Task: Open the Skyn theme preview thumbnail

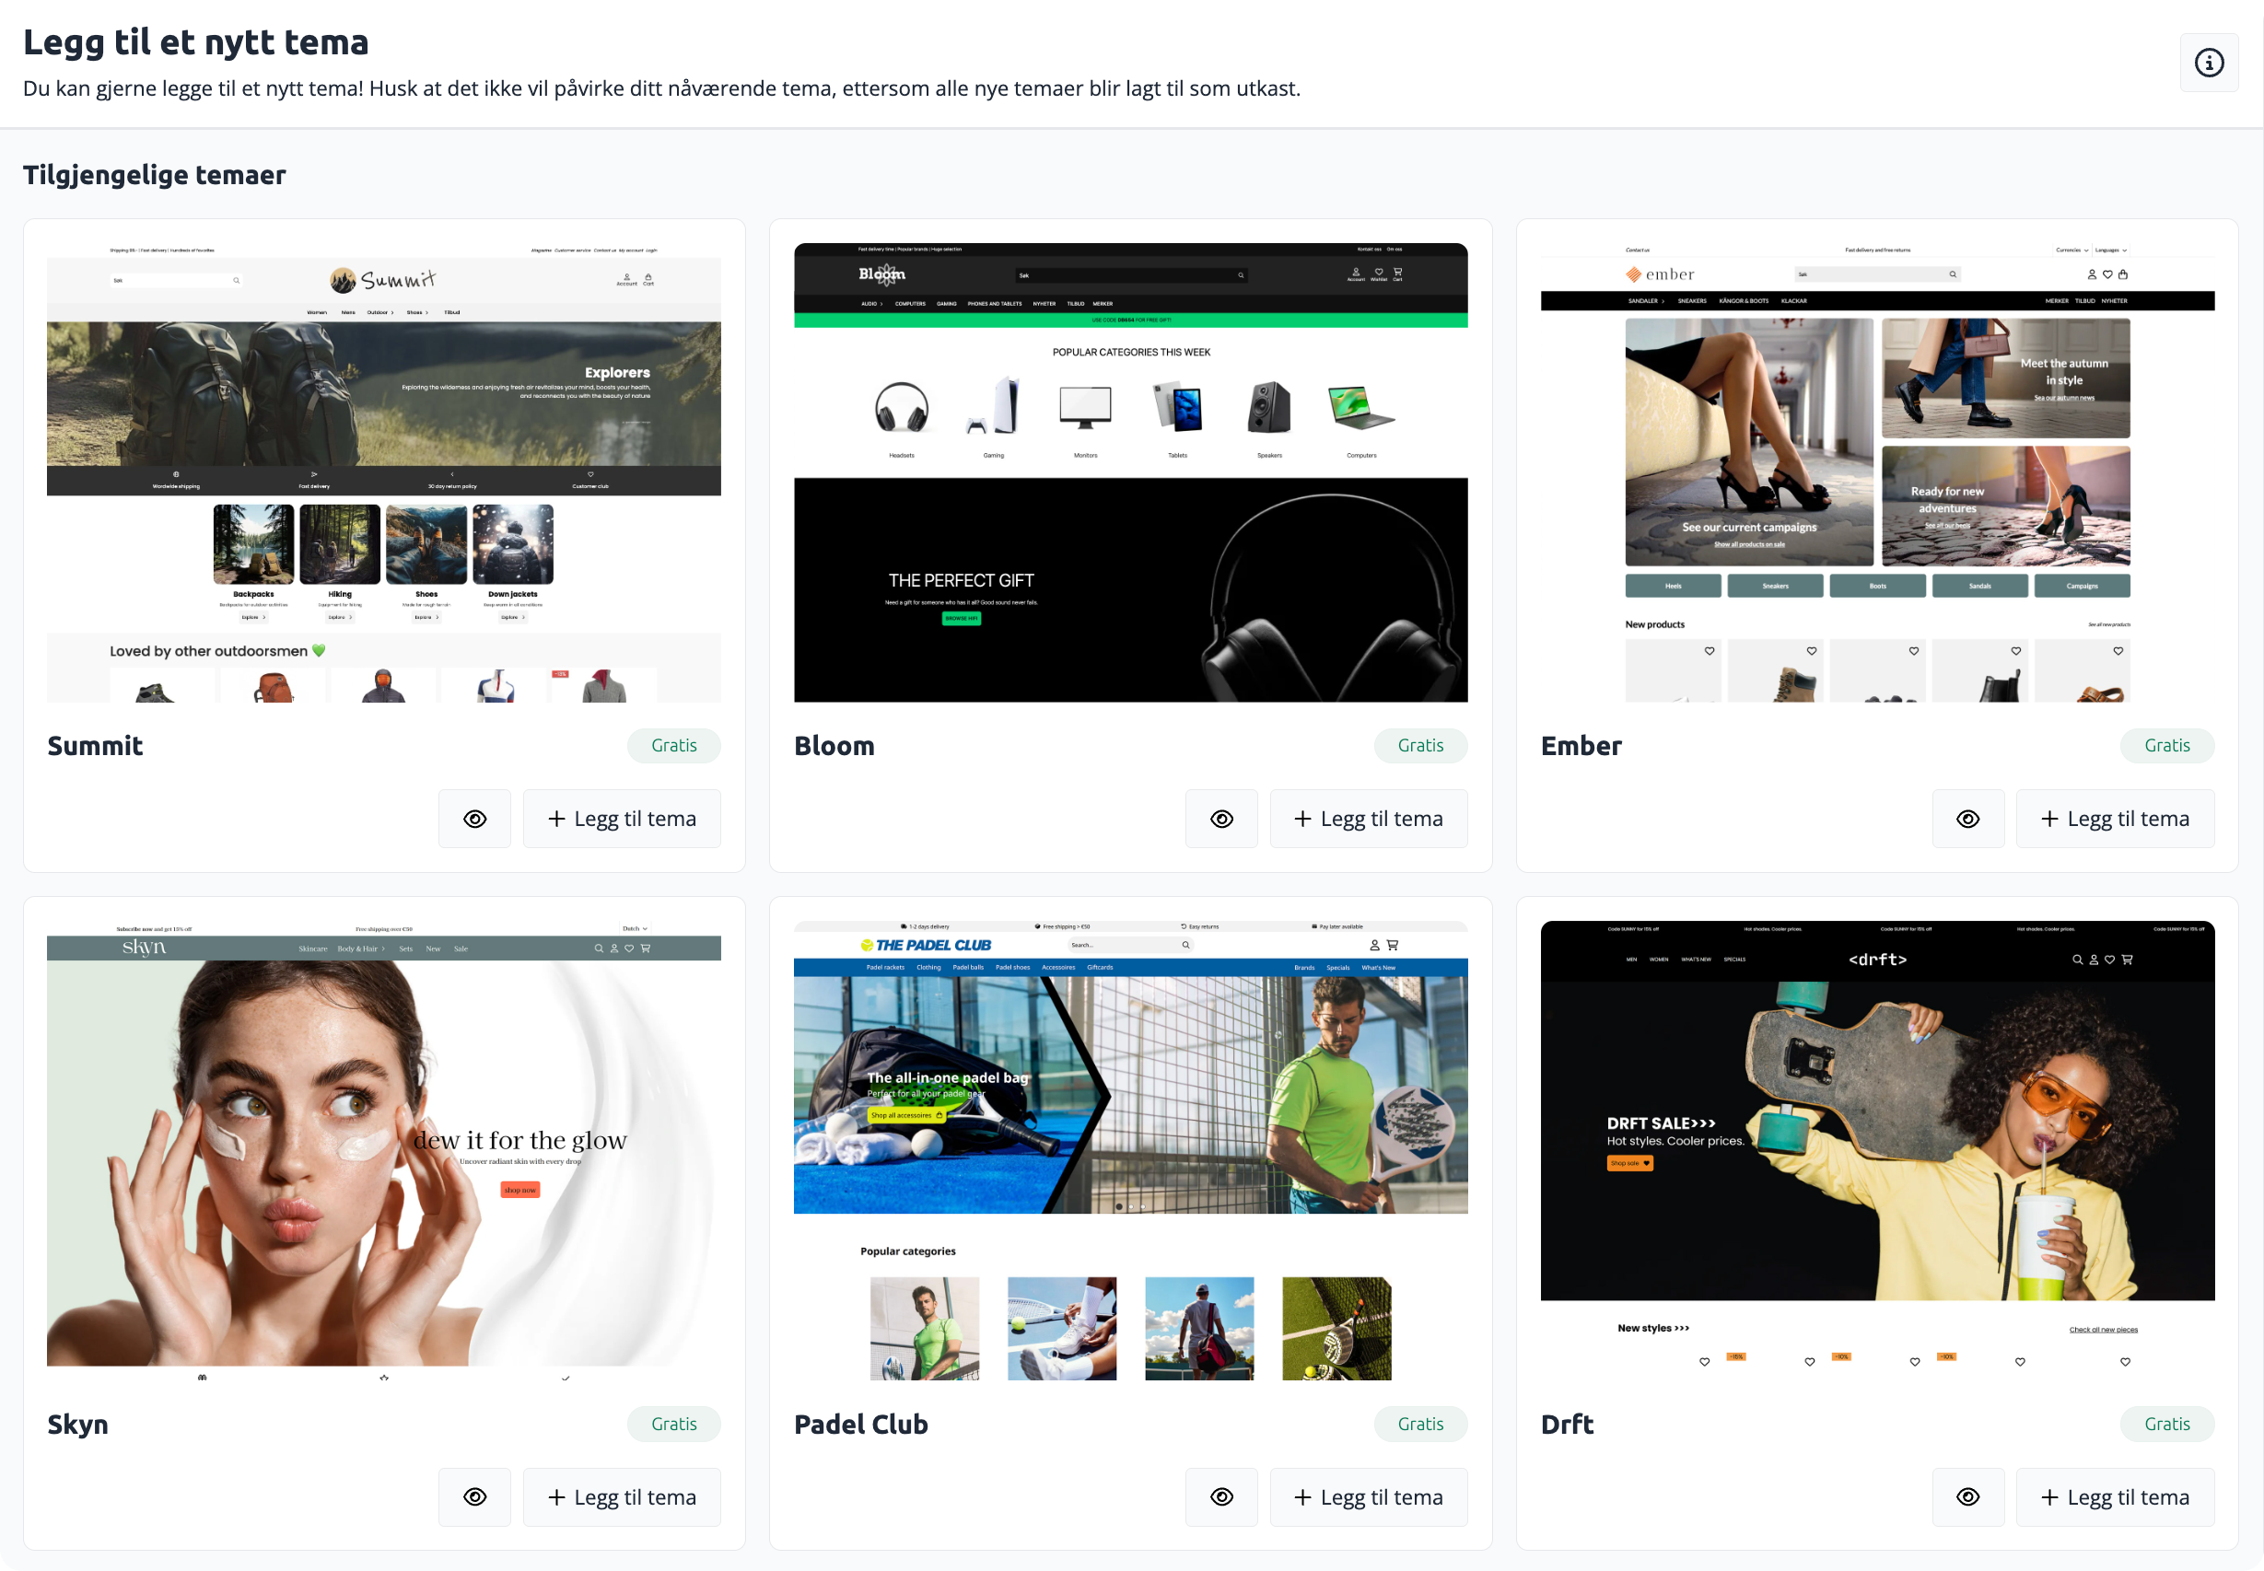Action: 384,1150
